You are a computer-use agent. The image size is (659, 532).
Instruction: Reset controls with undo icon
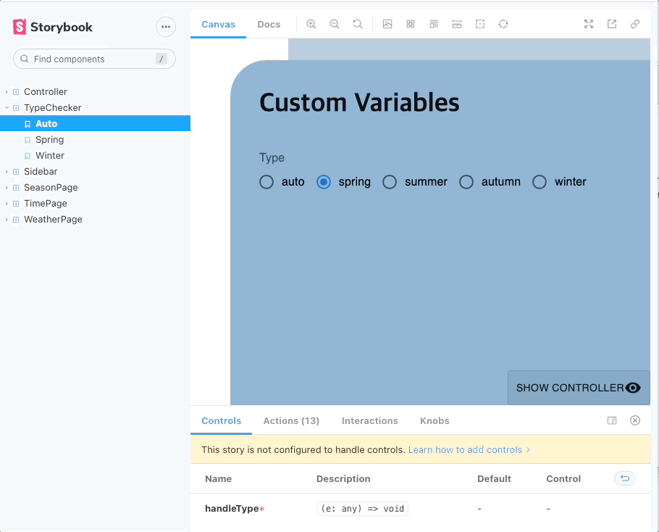click(x=625, y=478)
